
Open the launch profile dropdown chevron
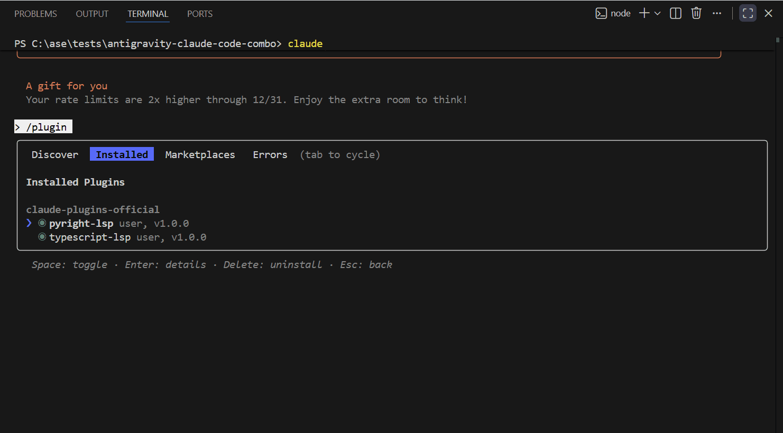(658, 14)
